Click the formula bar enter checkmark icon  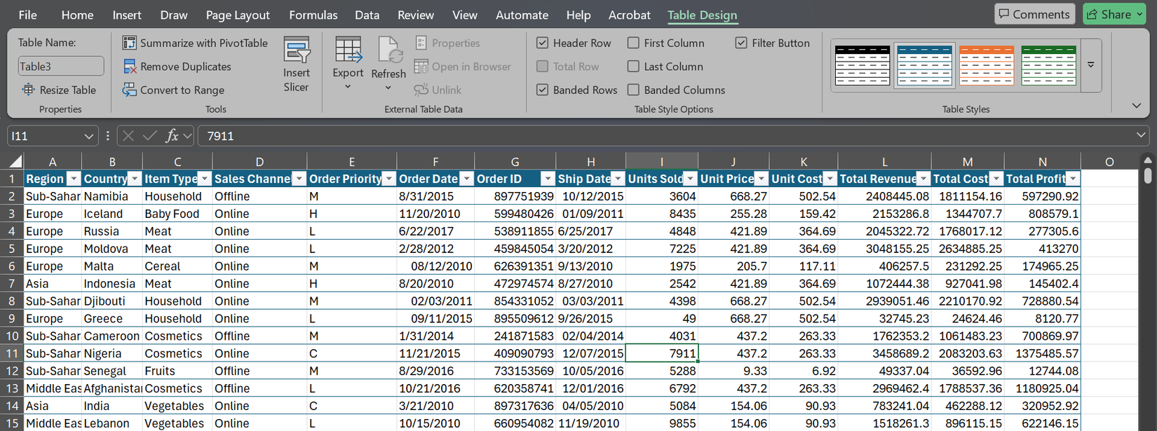(149, 136)
